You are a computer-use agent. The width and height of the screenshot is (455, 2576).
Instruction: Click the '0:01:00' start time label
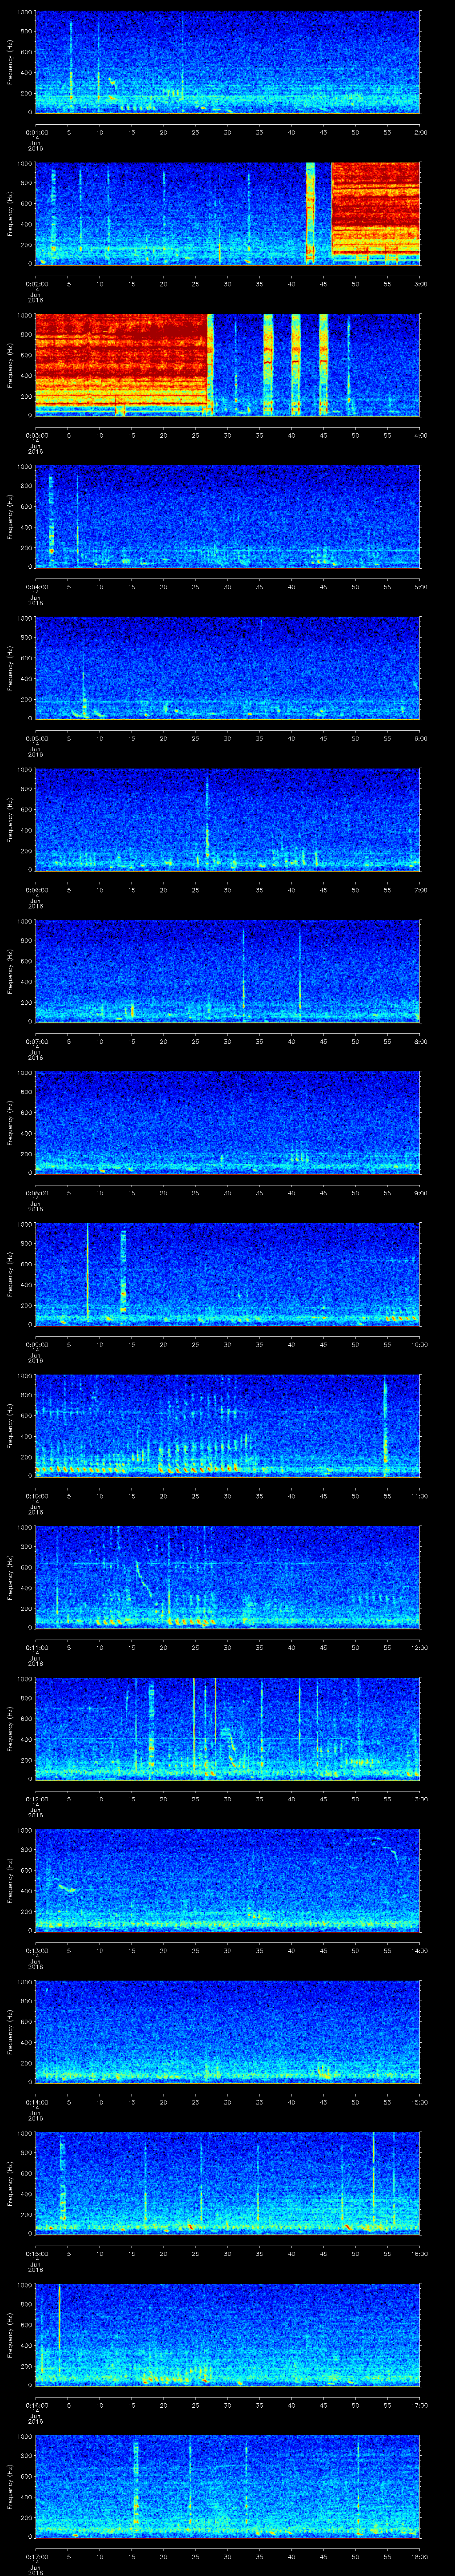(x=36, y=132)
